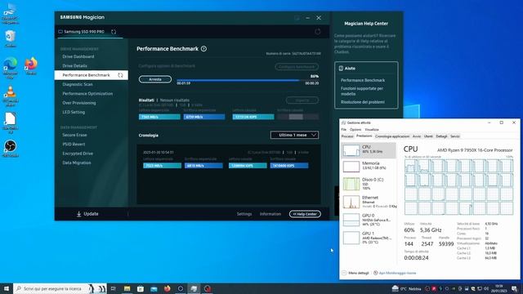Screen dimensions: 523x294
Task: Switch to the Utenti tab in Task Manager
Action: [428, 136]
